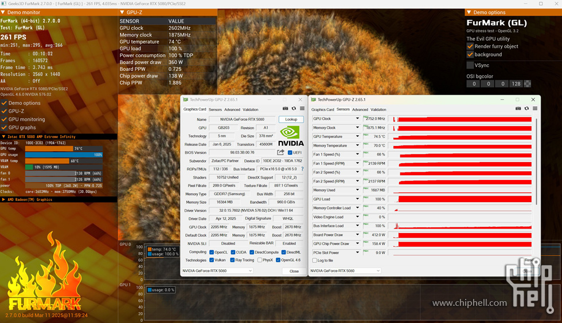Click the GPU Load sensor graph
Image resolution: width=562 pixels, height=323 pixels.
coord(460,199)
